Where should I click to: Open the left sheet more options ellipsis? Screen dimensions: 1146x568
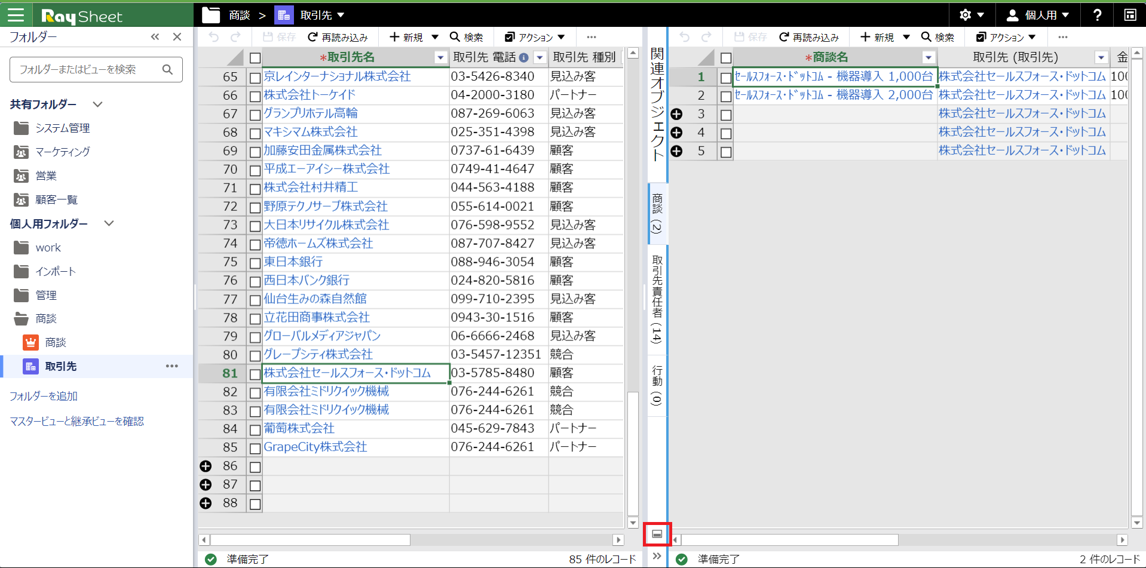click(x=592, y=38)
